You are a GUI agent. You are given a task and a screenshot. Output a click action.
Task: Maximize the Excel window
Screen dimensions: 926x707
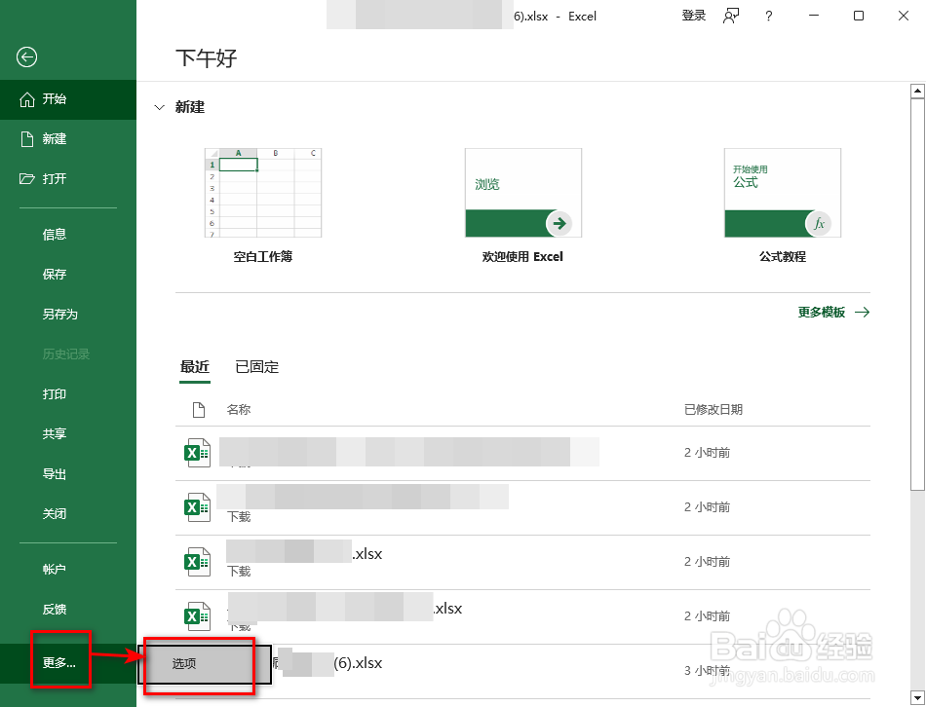[x=859, y=16]
